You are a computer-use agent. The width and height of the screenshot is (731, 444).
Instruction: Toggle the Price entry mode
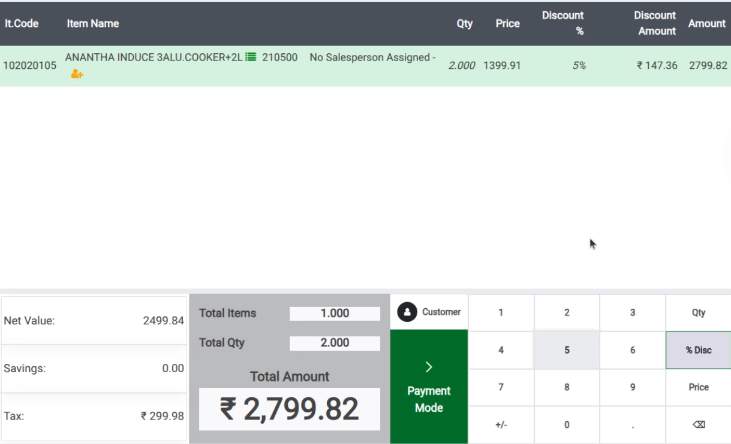tap(699, 387)
